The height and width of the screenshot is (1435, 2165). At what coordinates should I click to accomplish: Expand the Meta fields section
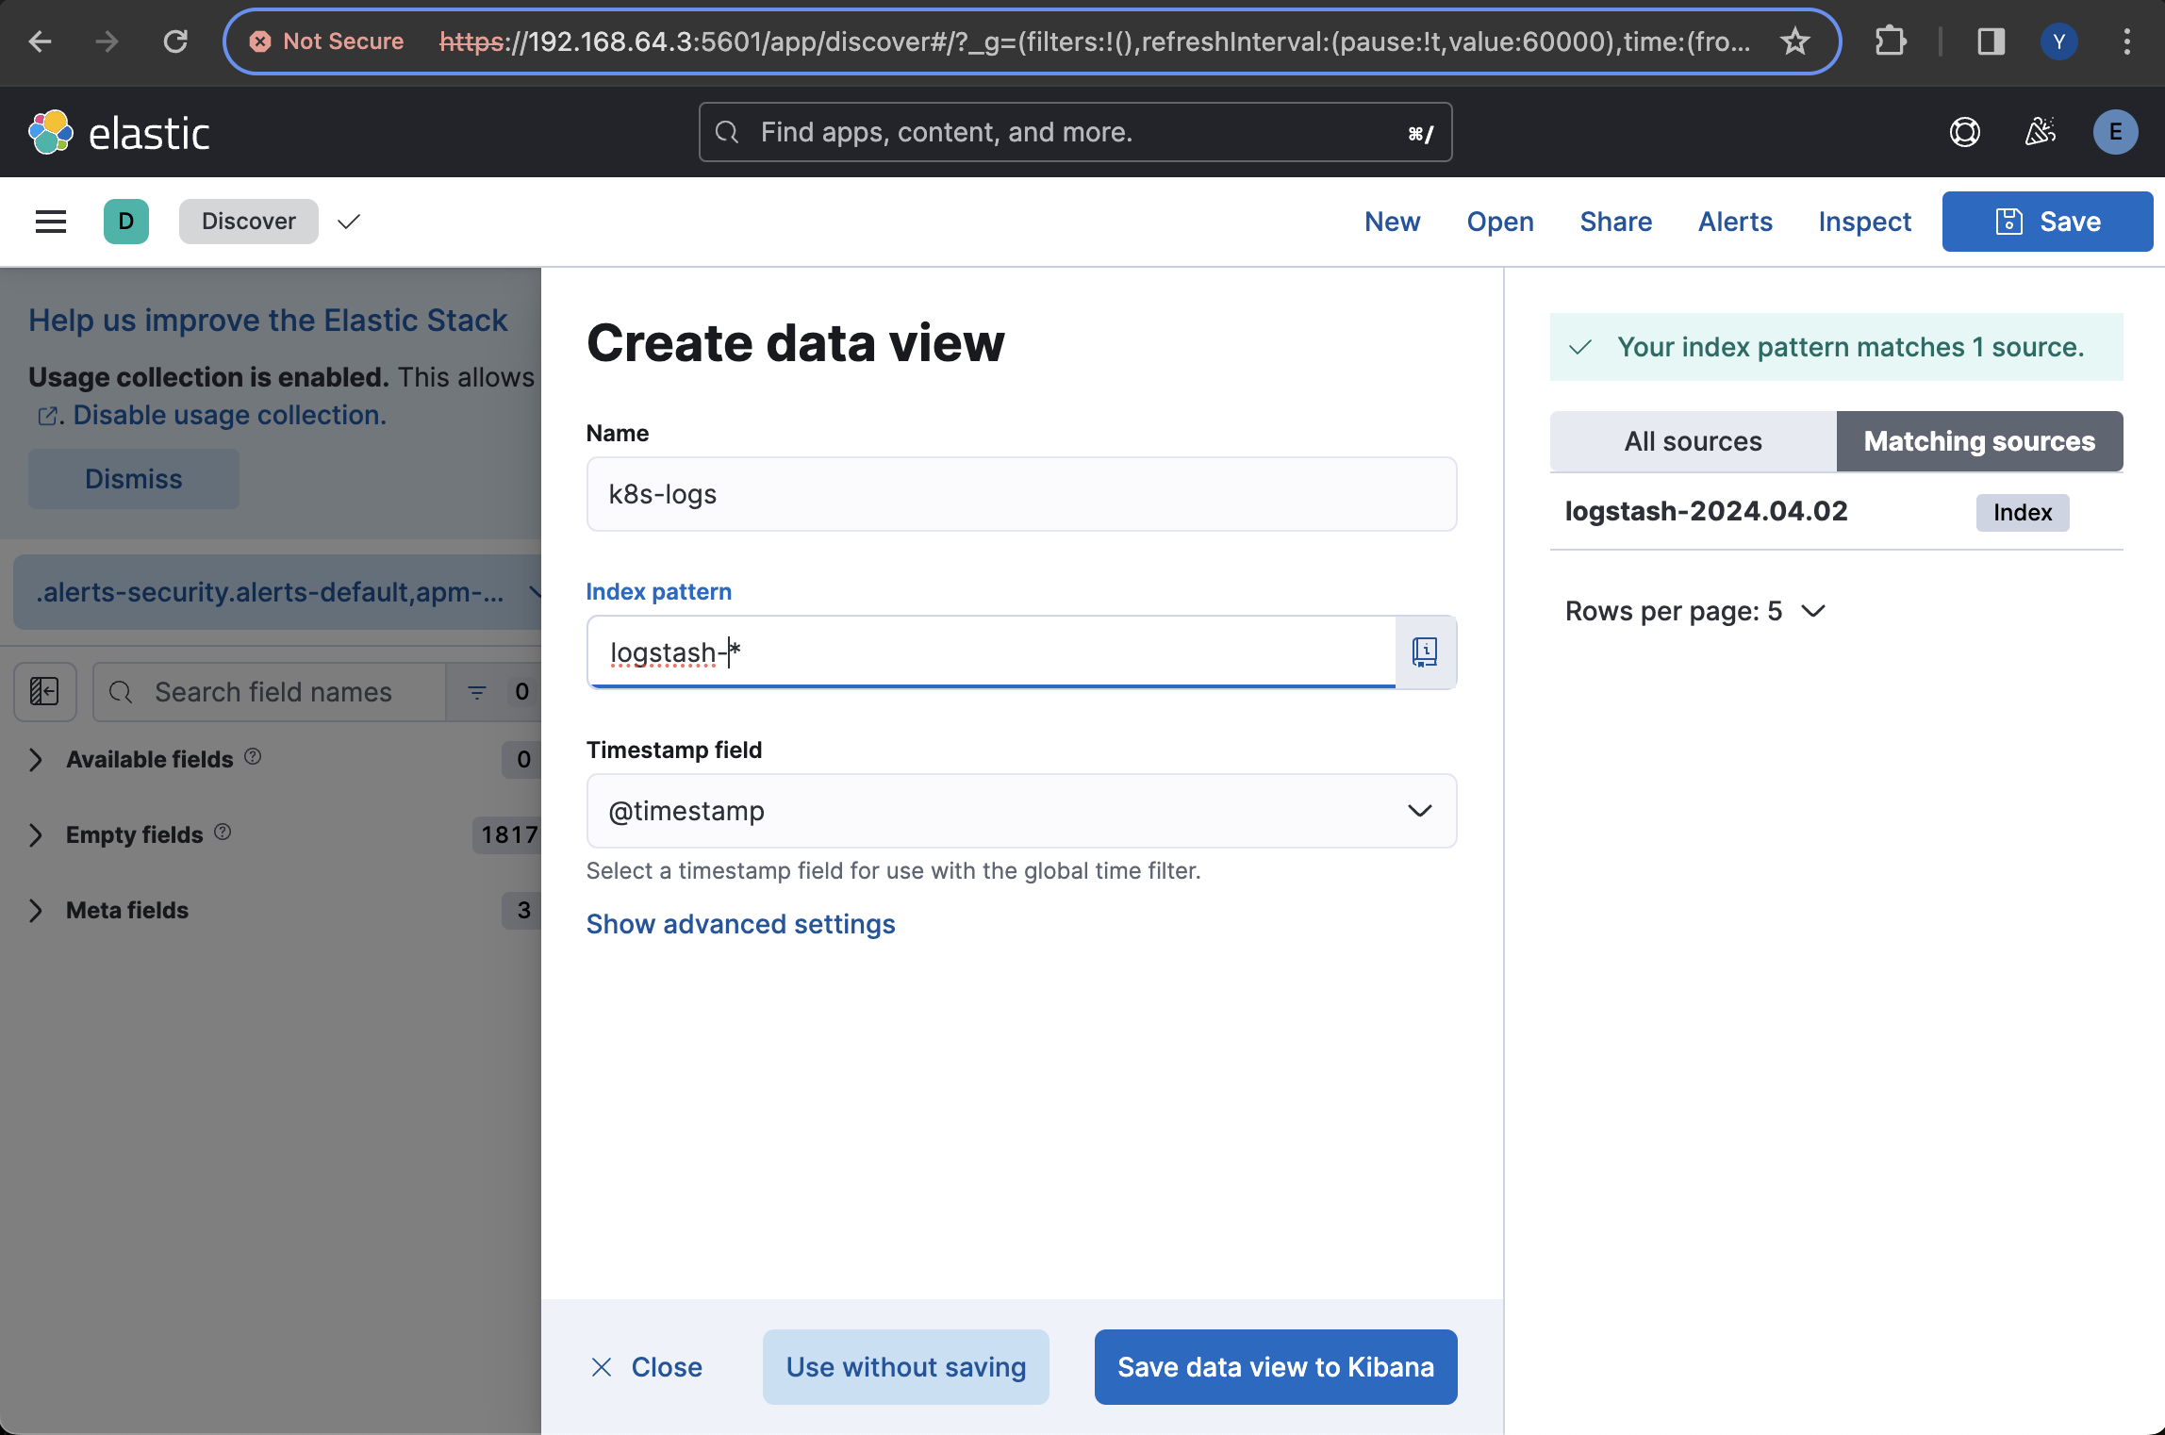pos(36,911)
